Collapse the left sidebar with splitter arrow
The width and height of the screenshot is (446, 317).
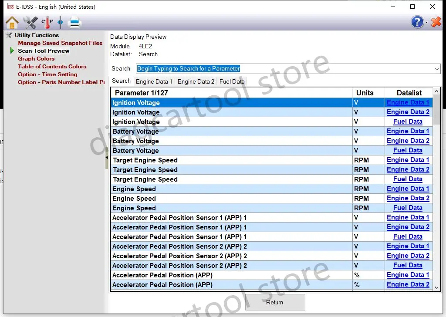pyautogui.click(x=107, y=158)
